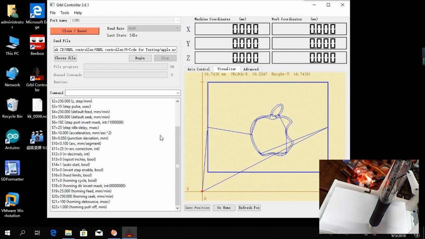This screenshot has height=239, width=425.
Task: Click the Refresh Pos button
Action: [x=249, y=208]
